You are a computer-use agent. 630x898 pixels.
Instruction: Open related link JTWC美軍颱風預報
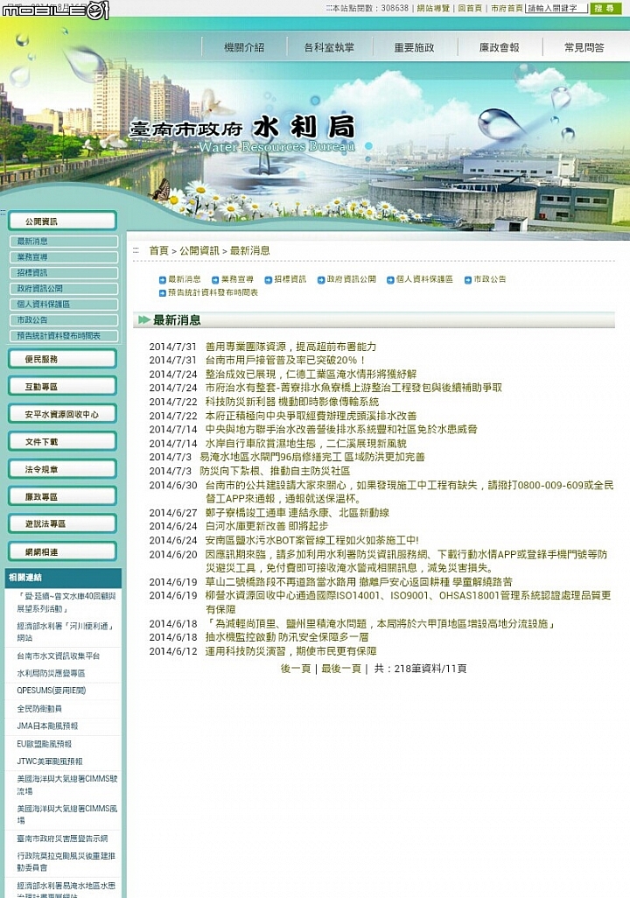pos(50,761)
